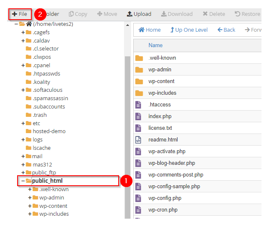Select the wp-content folder icon in file list
This screenshot has width=269, height=227.
(139, 81)
